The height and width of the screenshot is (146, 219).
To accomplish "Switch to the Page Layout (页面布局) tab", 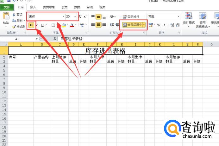I will pos(49,7).
